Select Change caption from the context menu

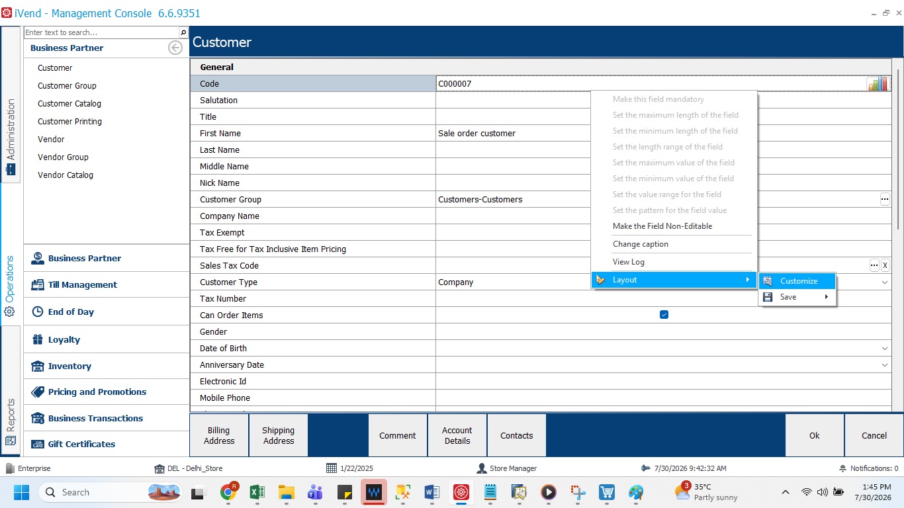tap(641, 244)
